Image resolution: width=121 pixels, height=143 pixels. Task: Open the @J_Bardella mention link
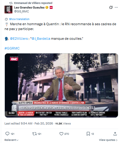pyautogui.click(x=41, y=39)
